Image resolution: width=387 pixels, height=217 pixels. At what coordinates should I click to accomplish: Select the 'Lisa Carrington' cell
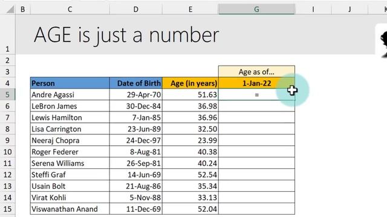click(70, 129)
